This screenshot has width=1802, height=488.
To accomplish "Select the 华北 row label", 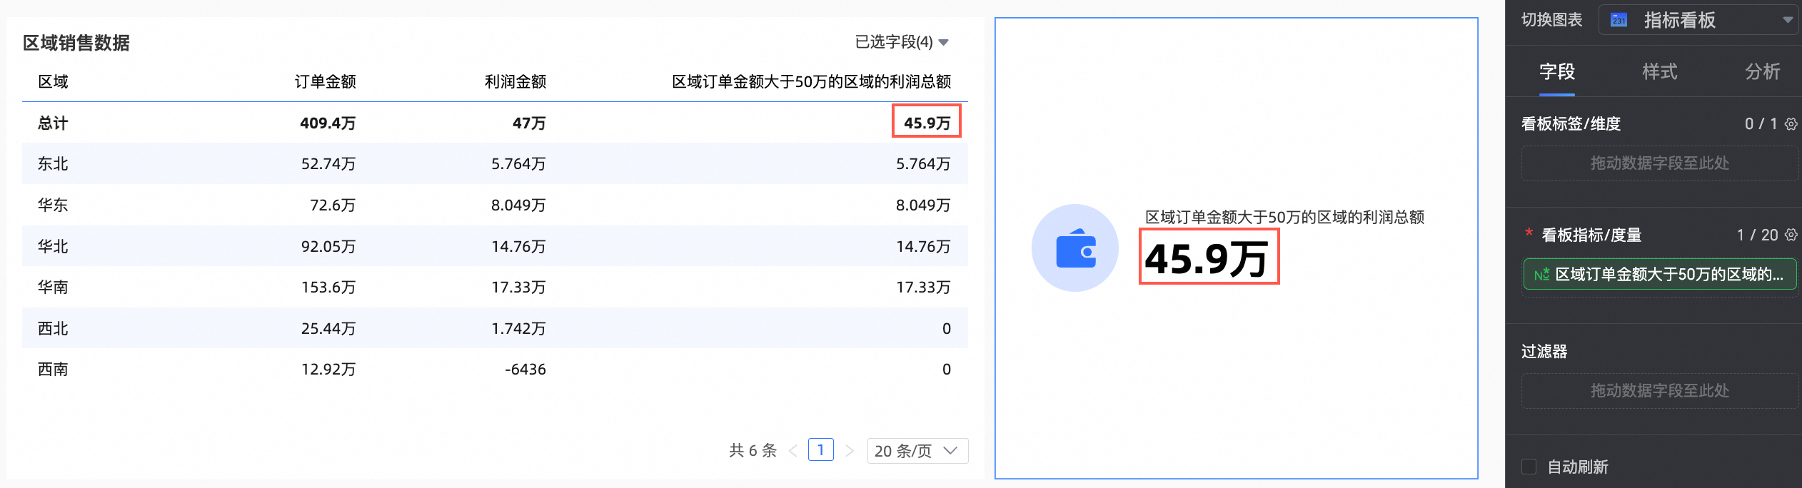I will tap(53, 246).
